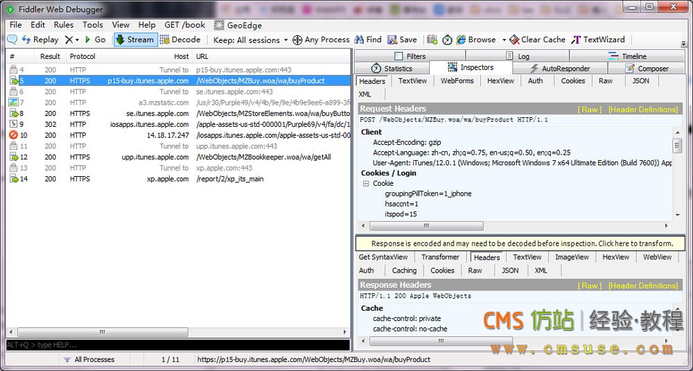Select session 4 tunnel to p15-buy.itunes.apple.com
Viewport: 693px width, 371px height.
click(x=179, y=69)
